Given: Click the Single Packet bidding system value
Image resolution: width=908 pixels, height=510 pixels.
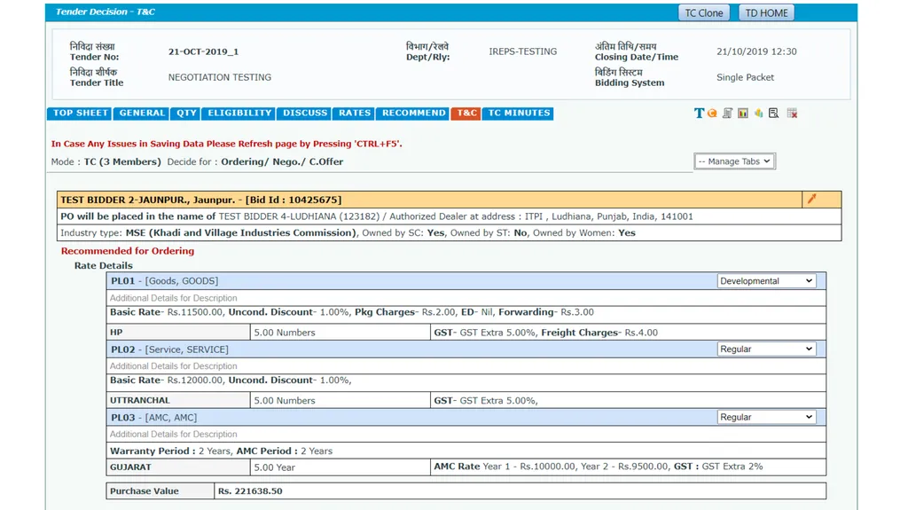Looking at the screenshot, I should tap(745, 77).
